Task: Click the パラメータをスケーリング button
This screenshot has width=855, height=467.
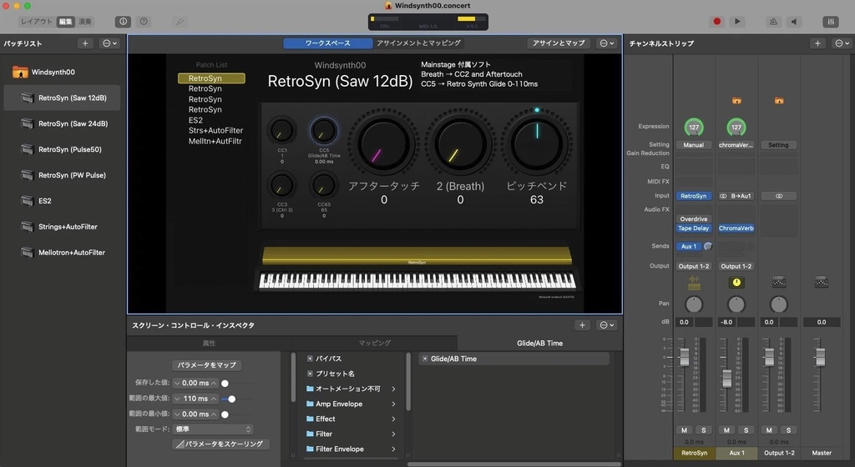Action: (x=220, y=444)
